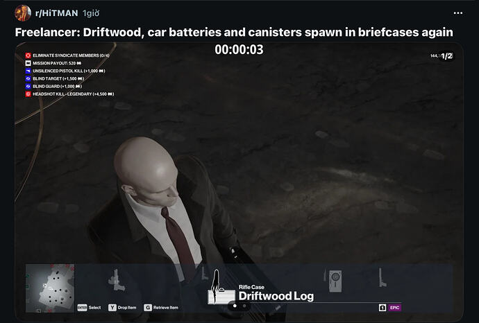Click the '1giờ' post timestamp

pyautogui.click(x=91, y=13)
